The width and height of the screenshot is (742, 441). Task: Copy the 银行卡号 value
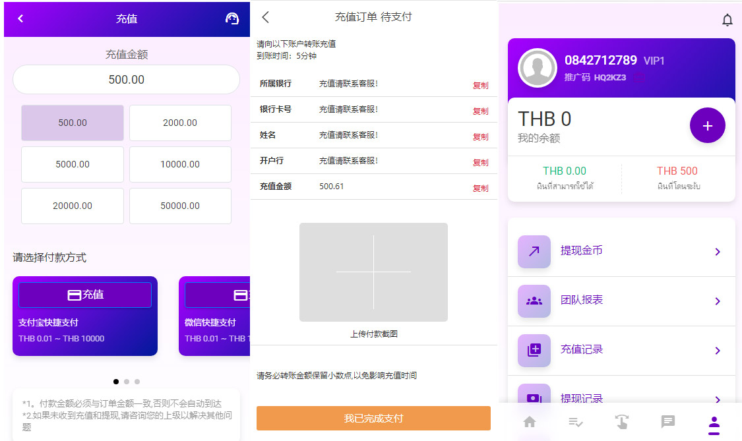click(x=480, y=111)
